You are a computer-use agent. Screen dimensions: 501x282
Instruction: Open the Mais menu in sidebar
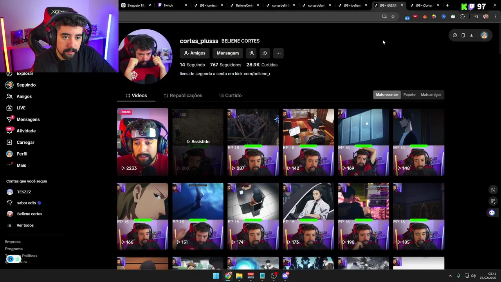(x=21, y=165)
